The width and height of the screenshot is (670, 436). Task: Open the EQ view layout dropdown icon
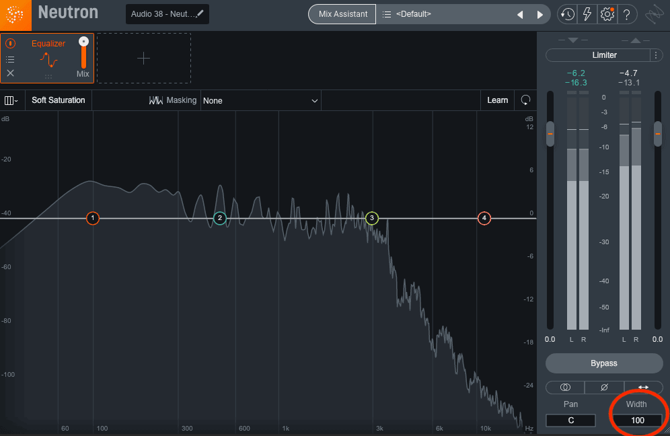pyautogui.click(x=11, y=100)
